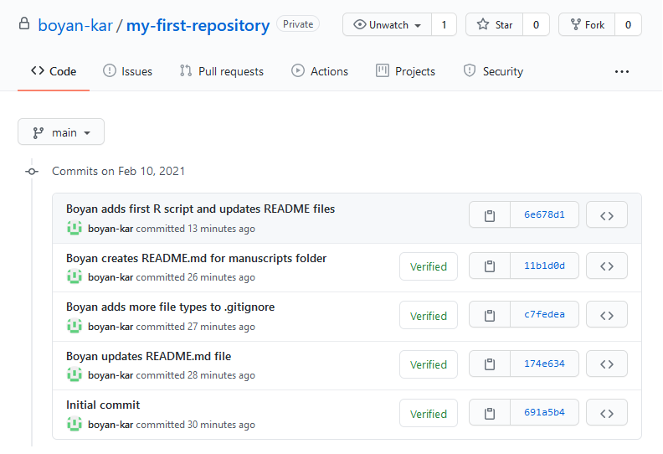Open 'Boyan adds first R script' commit
663x454 pixels.
pyautogui.click(x=200, y=209)
